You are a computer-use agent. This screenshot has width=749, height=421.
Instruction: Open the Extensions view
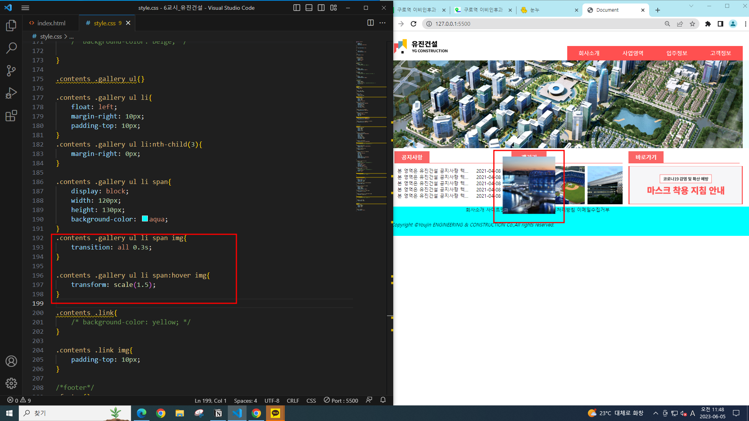[11, 116]
